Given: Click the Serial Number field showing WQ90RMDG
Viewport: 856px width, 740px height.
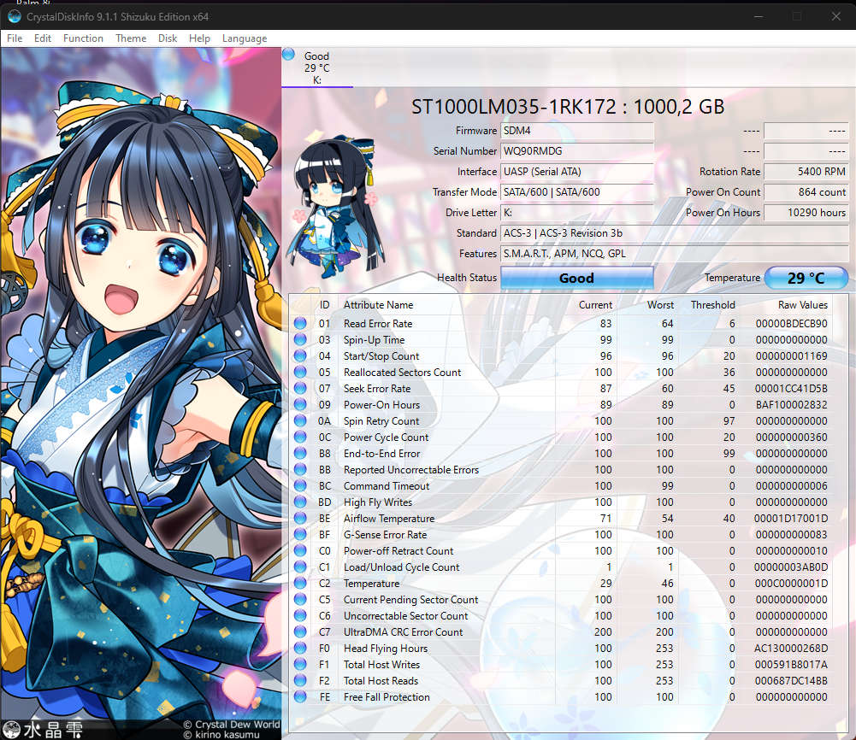Looking at the screenshot, I should [577, 151].
